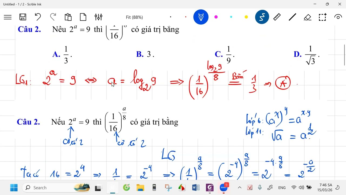Switch the ENG input language indicator
Screen dimensions: 346x195
(282, 187)
